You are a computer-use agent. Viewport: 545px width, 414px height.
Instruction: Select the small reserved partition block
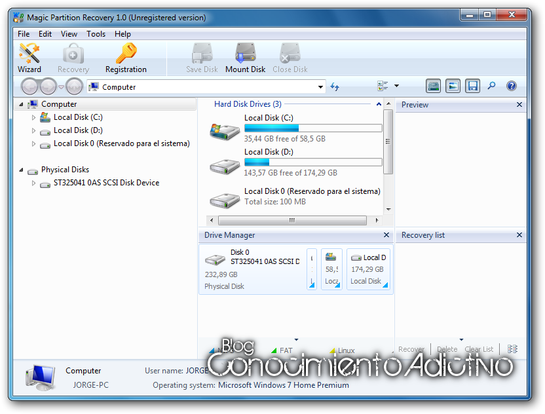(x=312, y=269)
